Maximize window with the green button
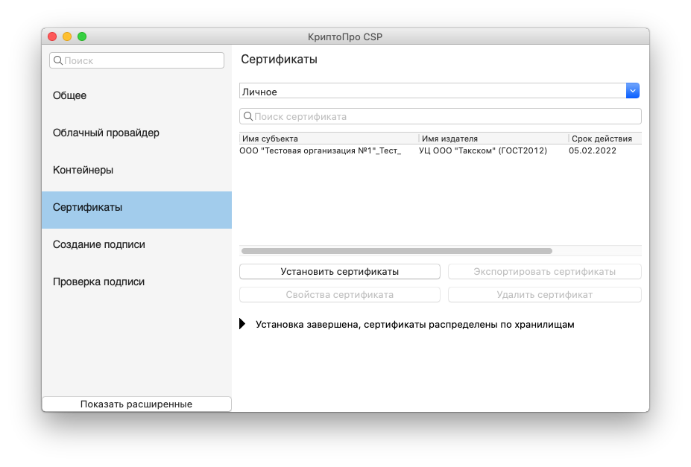Image resolution: width=691 pixels, height=467 pixels. tap(82, 36)
